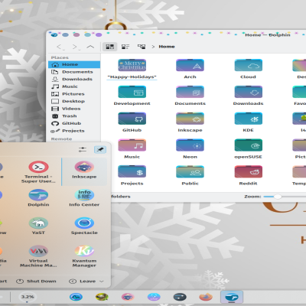Launch YaST from the launcher
306x306 pixels.
click(x=38, y=226)
